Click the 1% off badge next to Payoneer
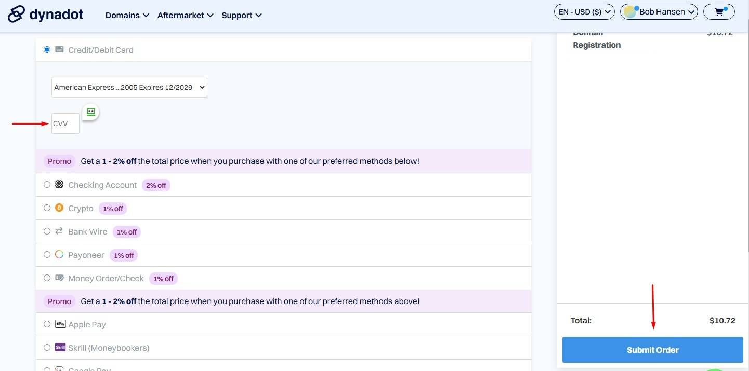 (124, 255)
